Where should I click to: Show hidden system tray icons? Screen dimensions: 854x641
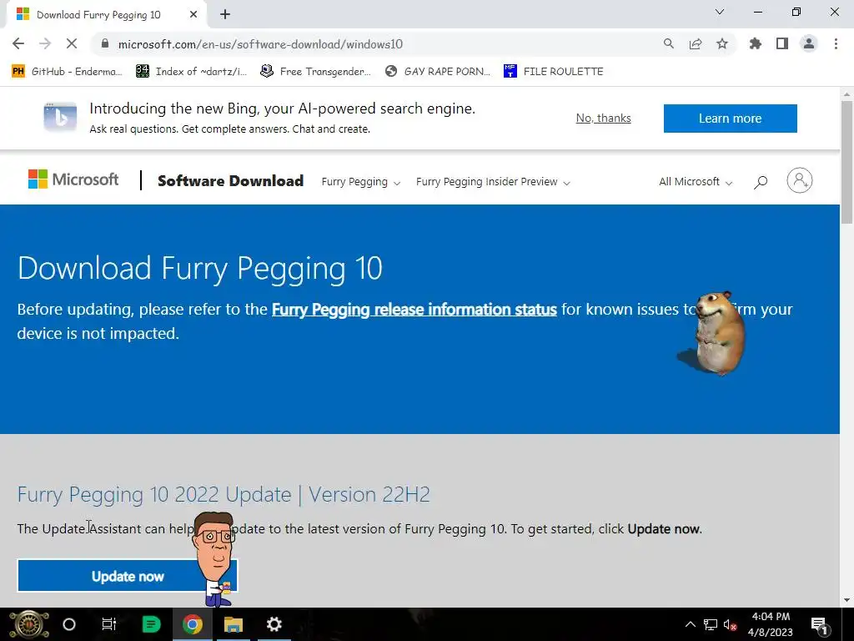coord(690,624)
